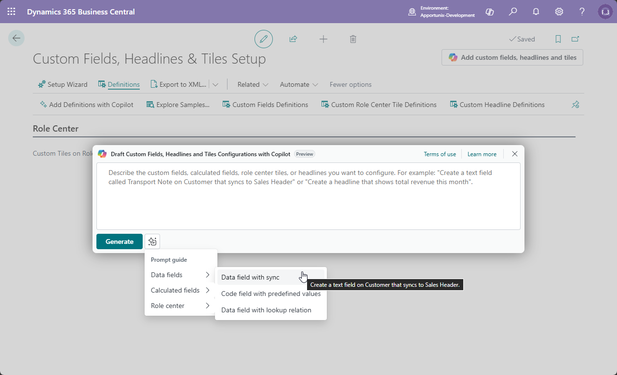The image size is (617, 375).
Task: Open Explore Samples action
Action: pyautogui.click(x=178, y=105)
